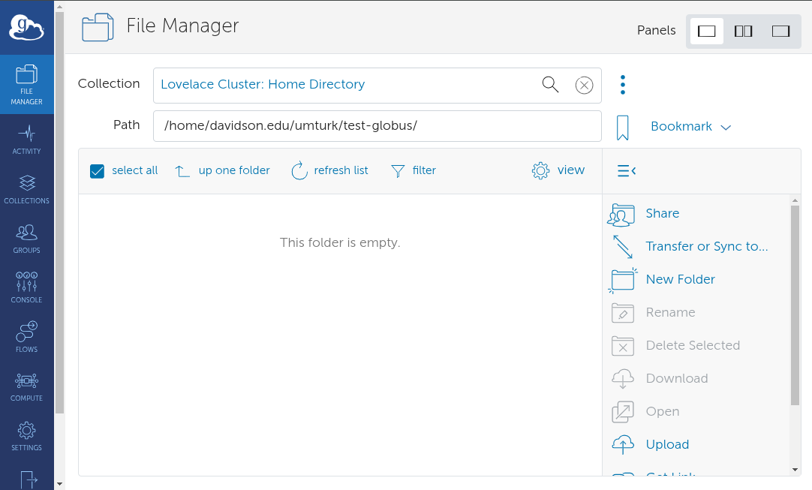Click the Open action
This screenshot has height=490, width=812.
pos(645,412)
